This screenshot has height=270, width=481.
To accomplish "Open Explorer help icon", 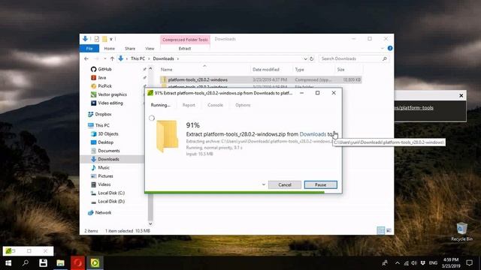I will 390,48.
